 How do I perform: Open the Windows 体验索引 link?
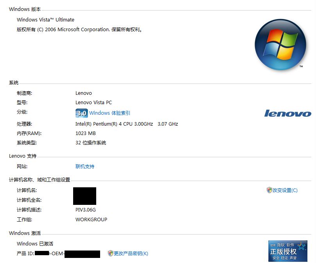coord(110,113)
